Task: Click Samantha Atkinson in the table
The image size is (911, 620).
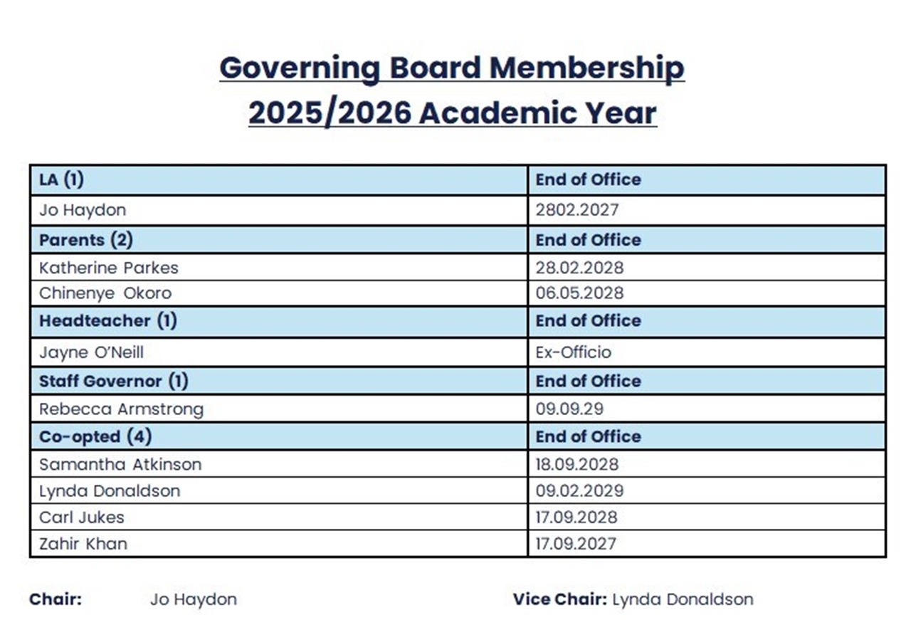Action: (120, 465)
